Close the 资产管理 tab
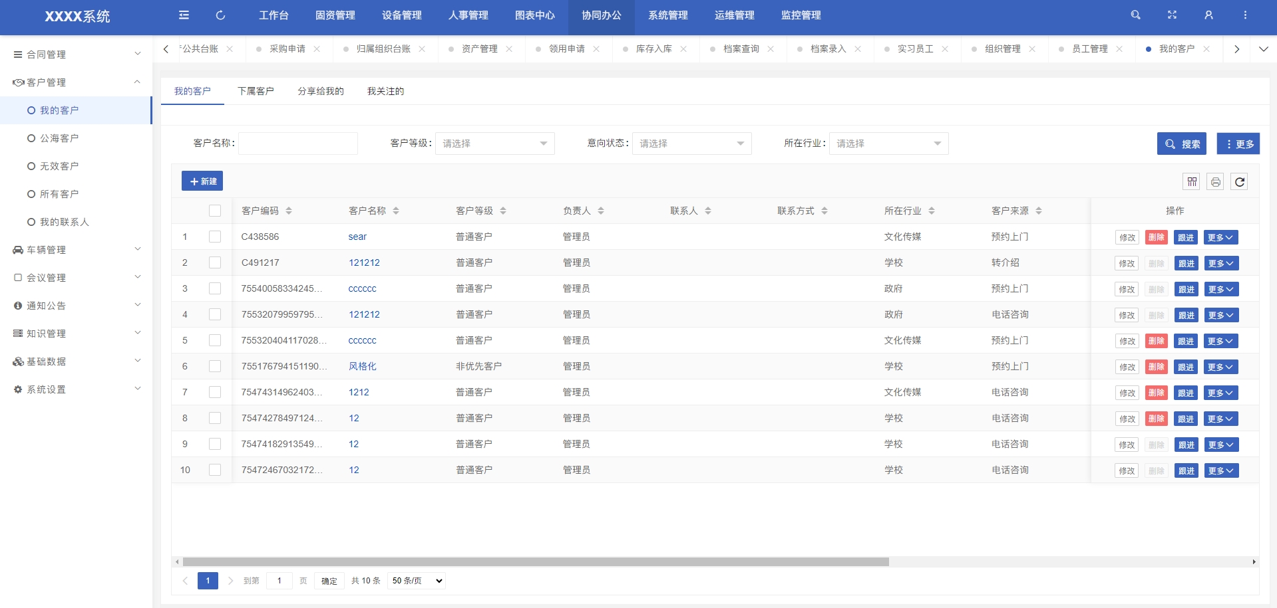 click(x=509, y=49)
